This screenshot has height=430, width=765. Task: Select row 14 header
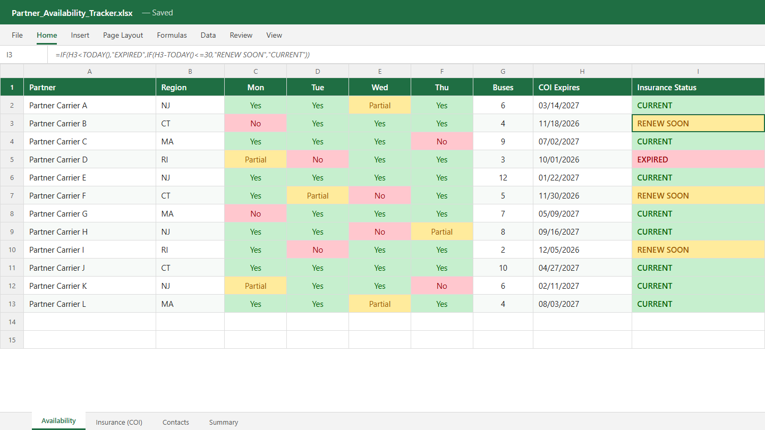(x=12, y=322)
